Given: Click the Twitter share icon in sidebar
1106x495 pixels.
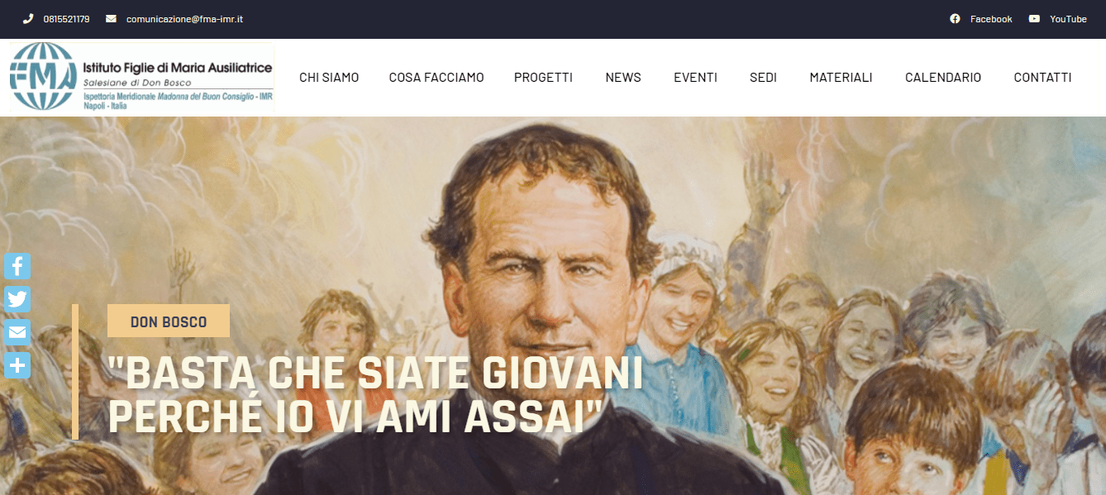Looking at the screenshot, I should [17, 299].
